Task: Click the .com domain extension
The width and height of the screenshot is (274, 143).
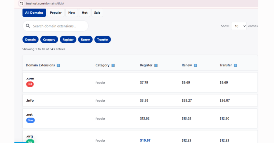Action: tap(30, 78)
